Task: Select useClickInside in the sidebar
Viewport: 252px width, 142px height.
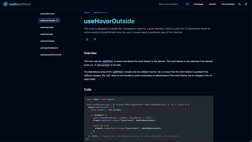Action: point(46,34)
